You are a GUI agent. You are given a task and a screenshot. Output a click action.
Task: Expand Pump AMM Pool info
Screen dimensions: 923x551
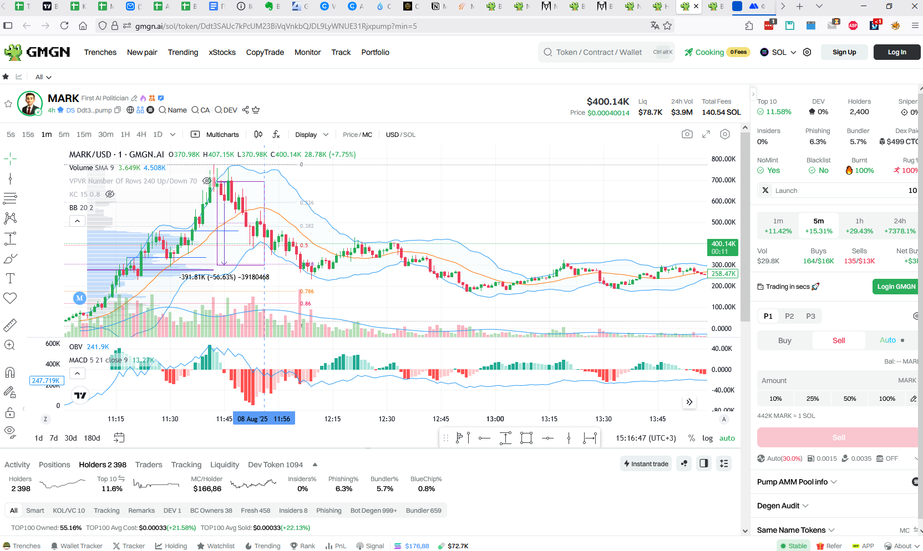click(797, 482)
